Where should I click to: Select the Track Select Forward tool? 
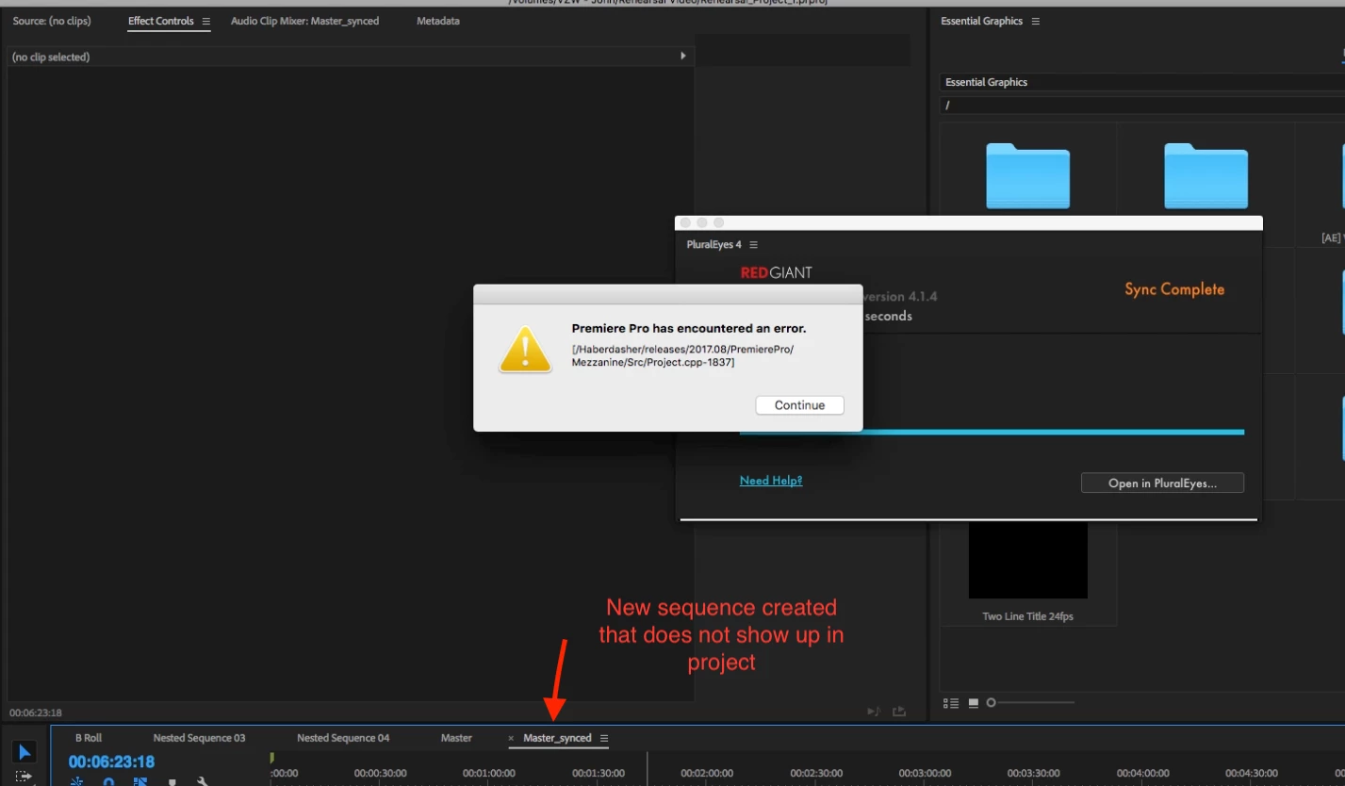pyautogui.click(x=24, y=777)
